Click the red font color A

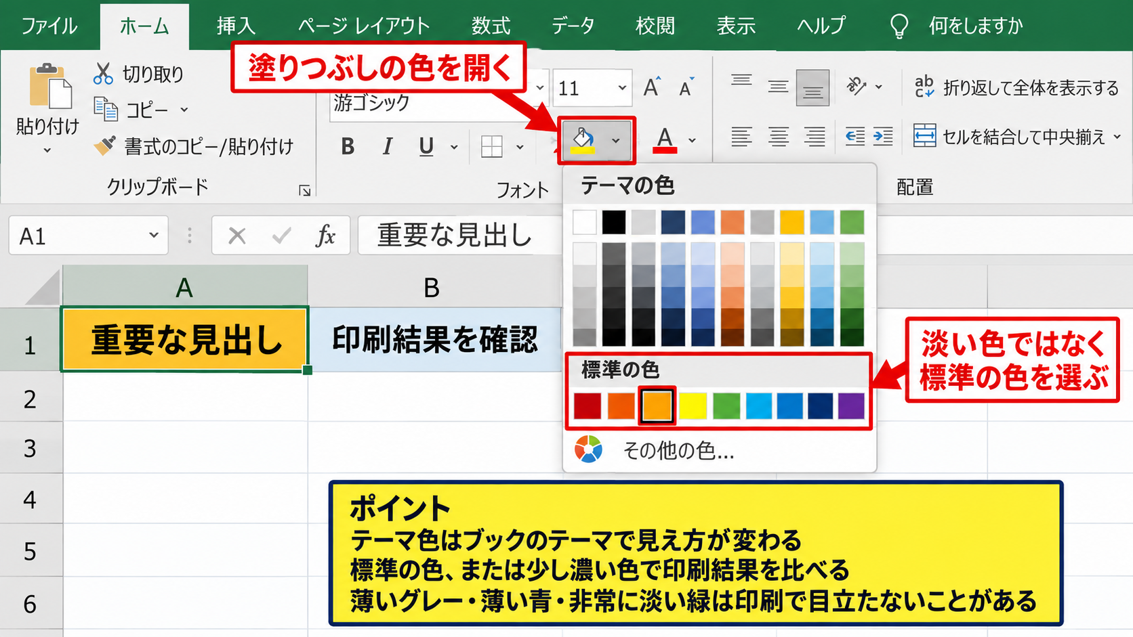click(x=665, y=140)
